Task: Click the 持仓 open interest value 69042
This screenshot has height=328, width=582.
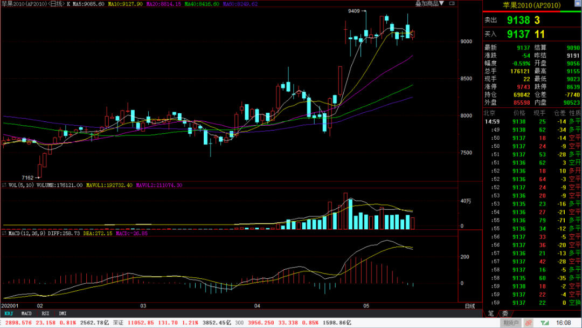Action: (x=522, y=95)
